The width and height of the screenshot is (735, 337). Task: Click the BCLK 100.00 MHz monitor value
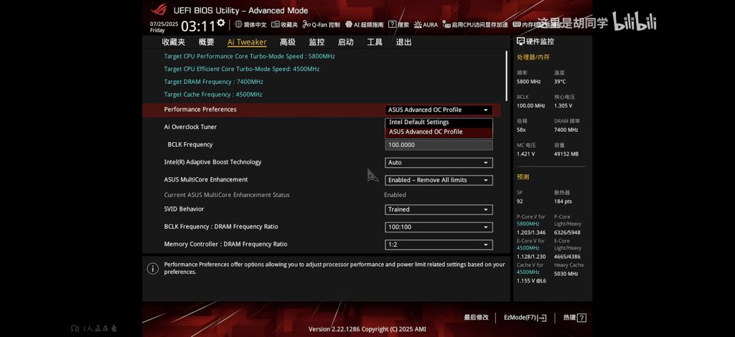point(531,106)
